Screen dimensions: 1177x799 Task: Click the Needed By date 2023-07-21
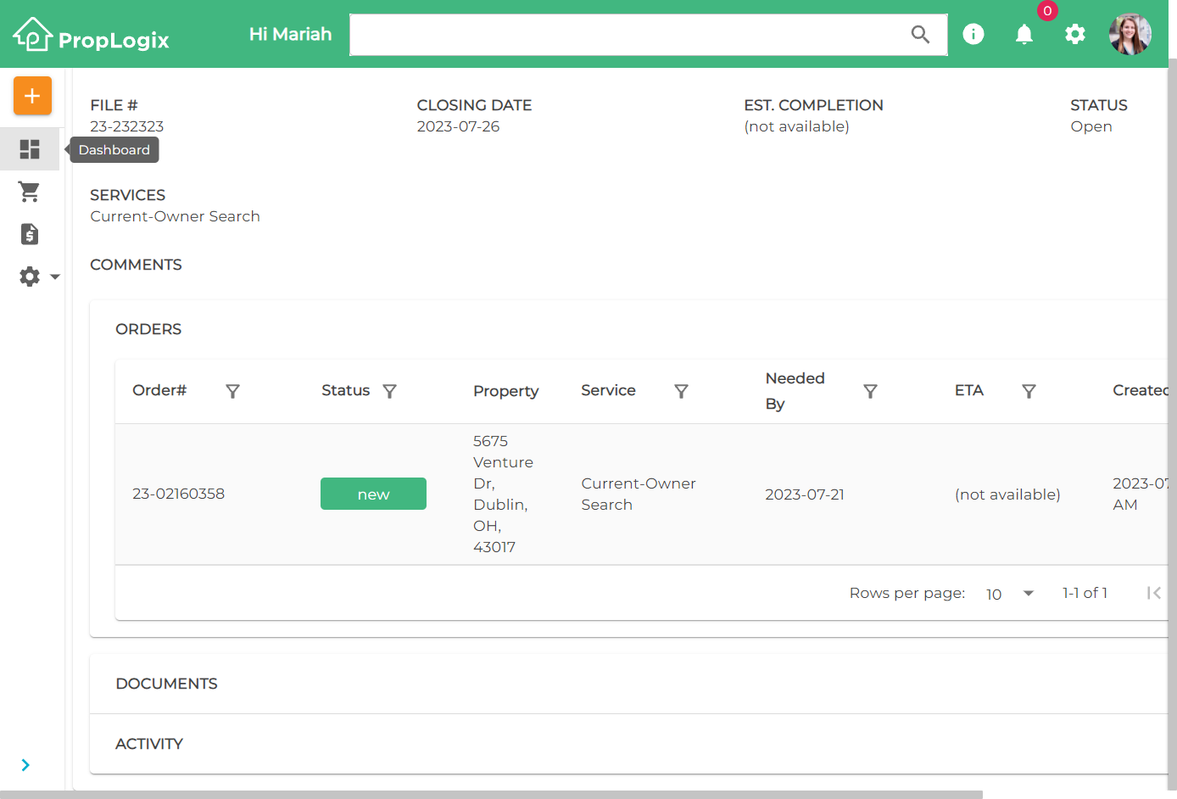(x=805, y=494)
